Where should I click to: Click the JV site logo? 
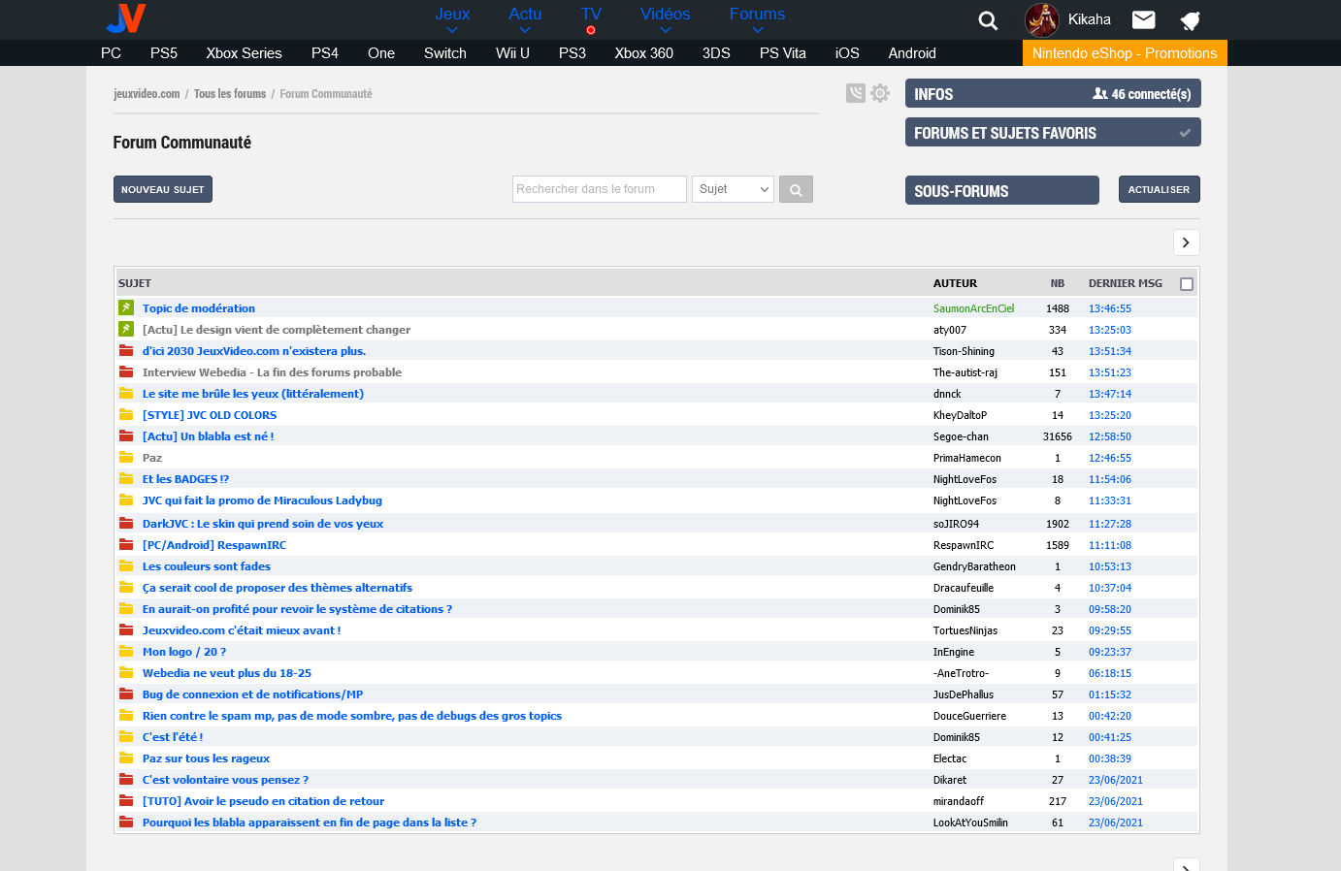point(126,18)
